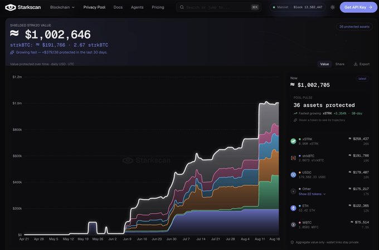379x250 pixels.
Task: Click the WBTC pink legend dot
Action: pos(300,223)
